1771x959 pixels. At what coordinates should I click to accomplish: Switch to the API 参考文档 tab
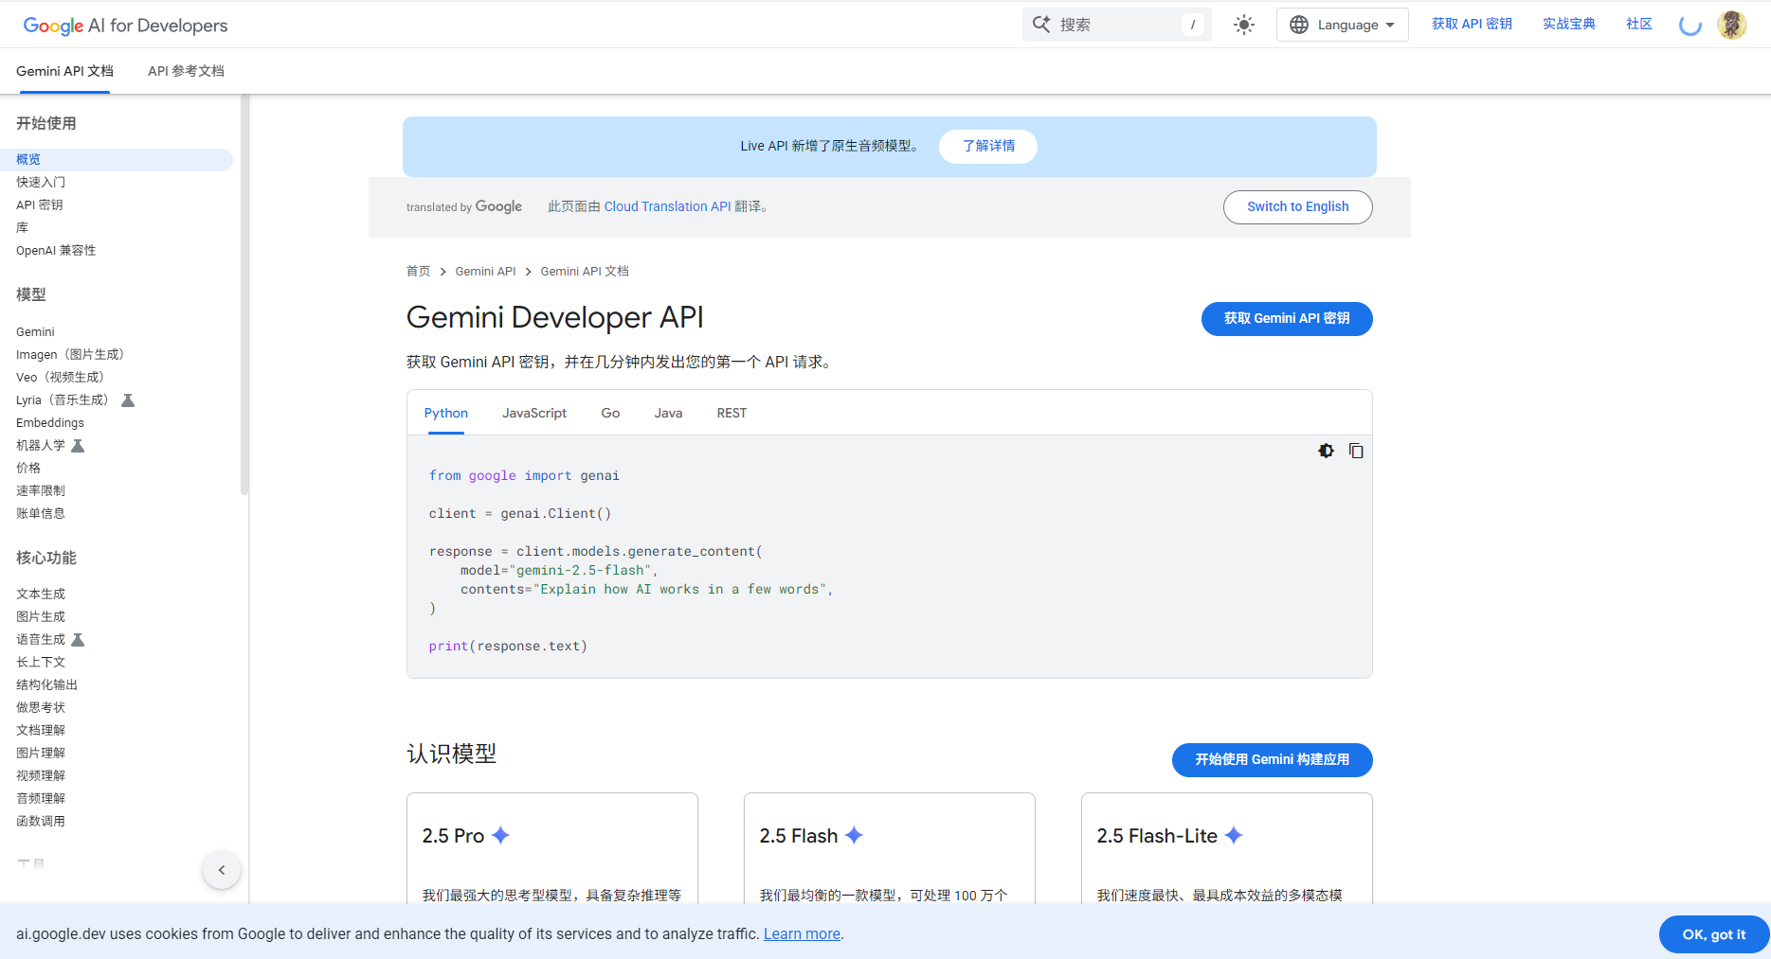186,71
